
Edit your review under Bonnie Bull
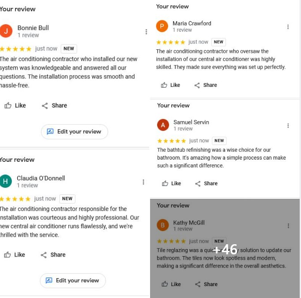coord(74,131)
